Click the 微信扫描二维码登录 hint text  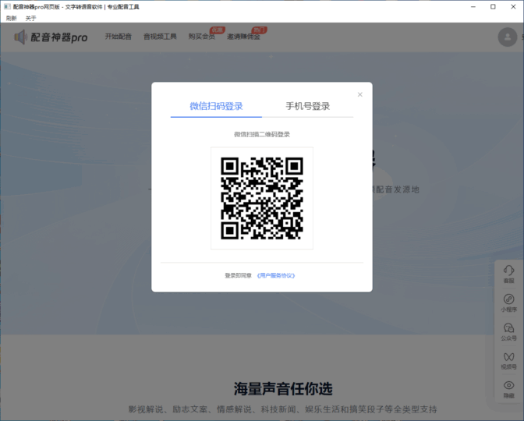pos(262,134)
